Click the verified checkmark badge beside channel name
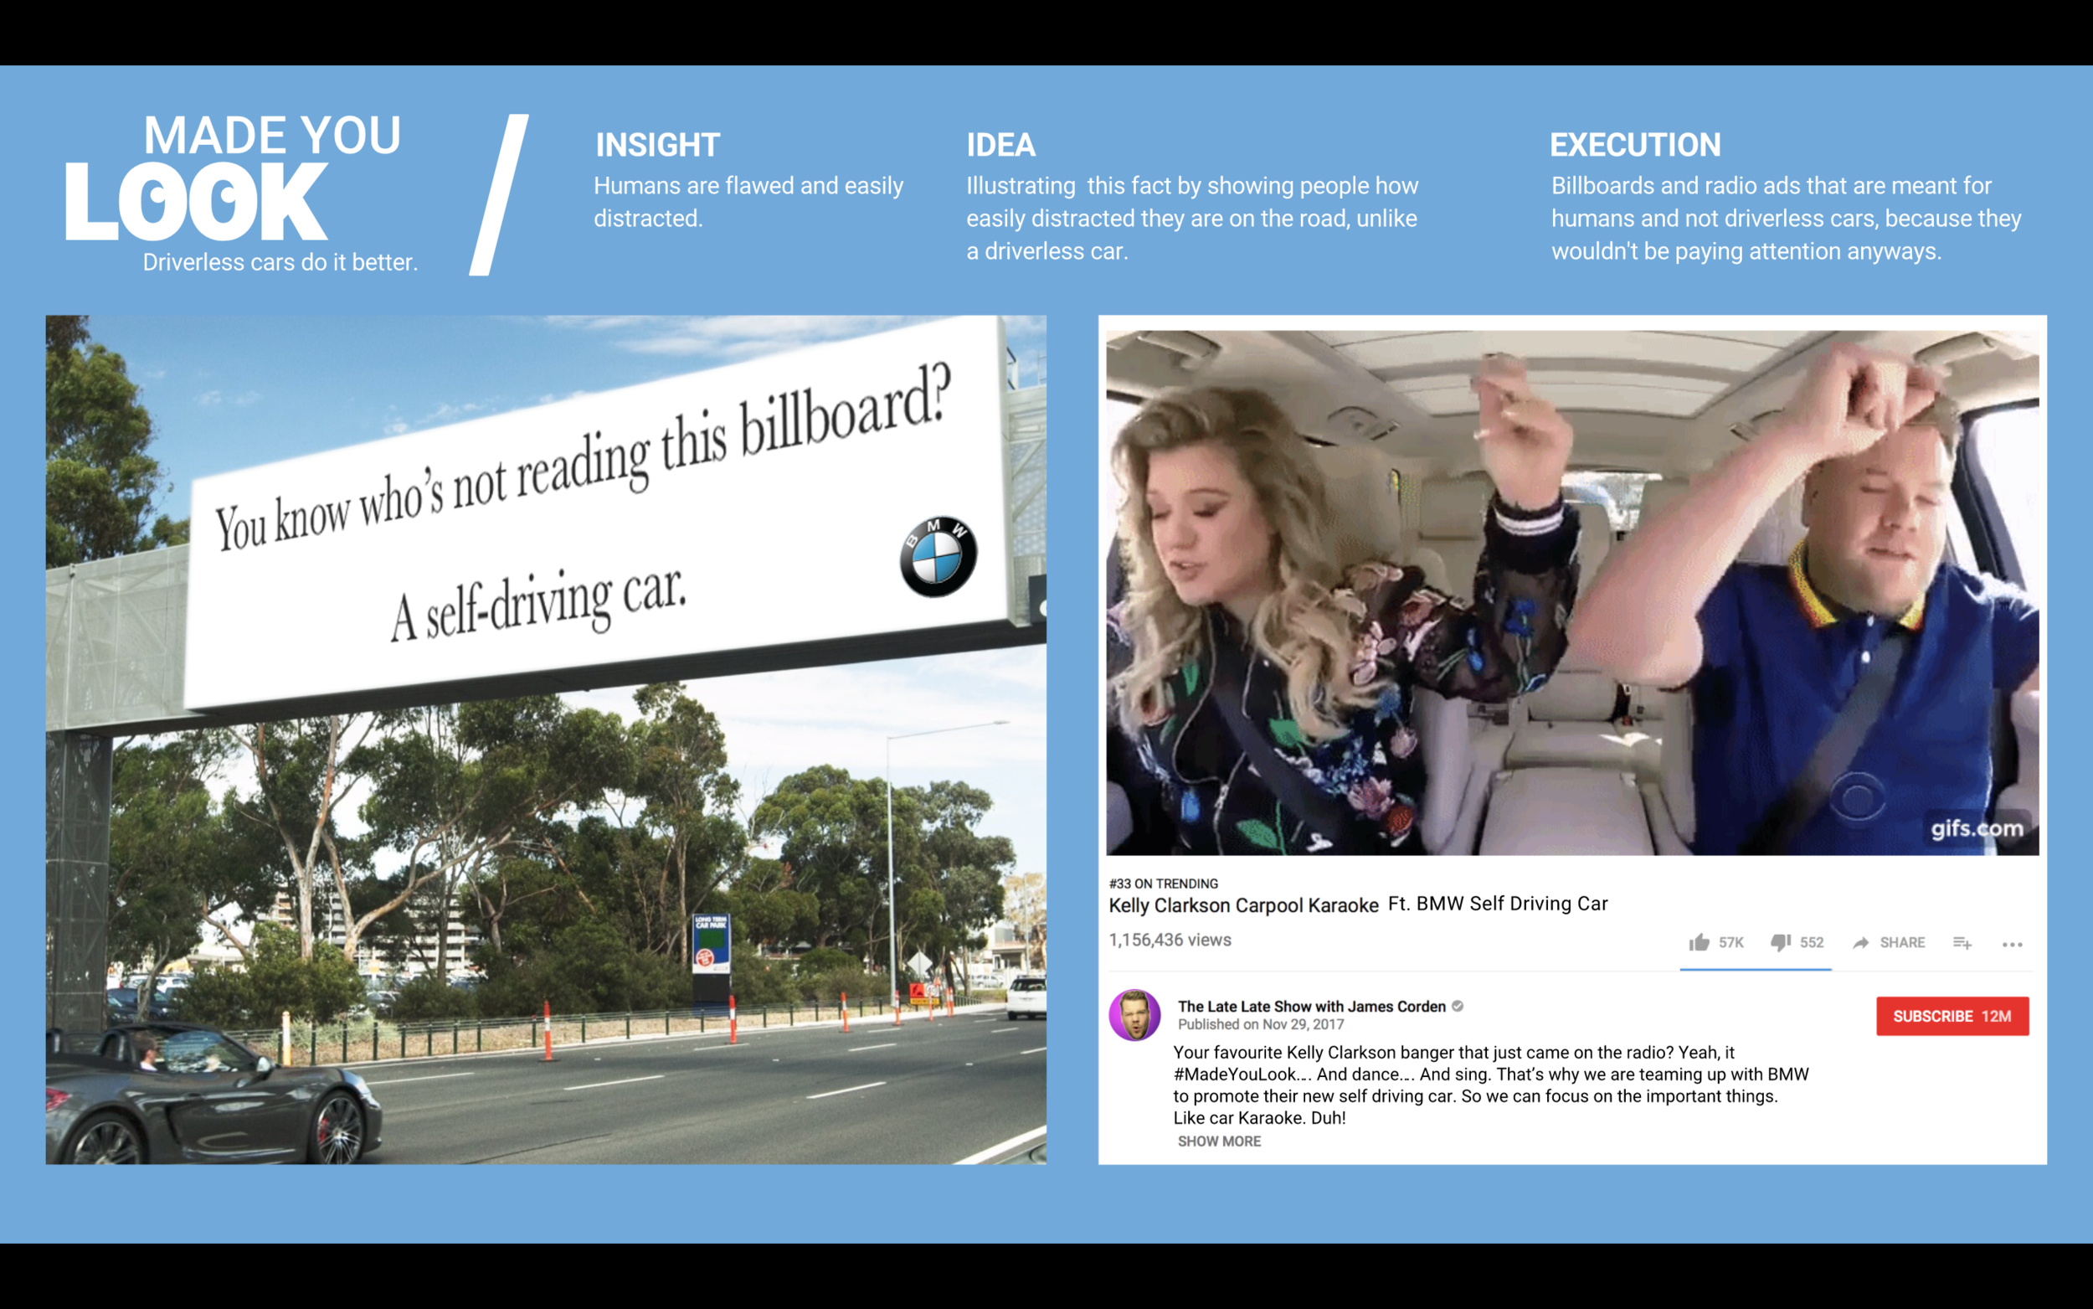Viewport: 2093px width, 1309px height. coord(1457,1006)
